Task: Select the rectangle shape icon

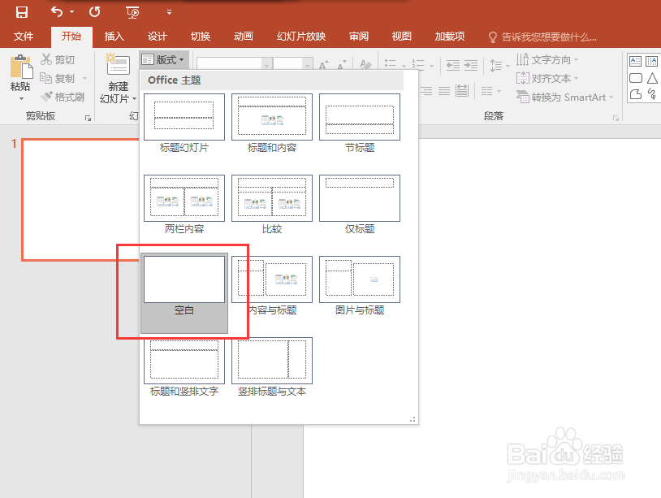Action: [x=635, y=78]
